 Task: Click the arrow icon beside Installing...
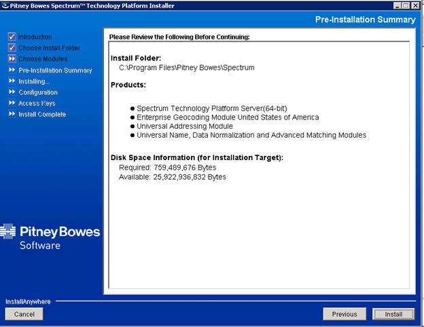[x=12, y=81]
